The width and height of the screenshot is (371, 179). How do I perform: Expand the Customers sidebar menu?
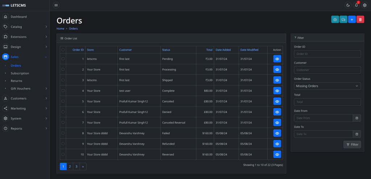click(25, 98)
